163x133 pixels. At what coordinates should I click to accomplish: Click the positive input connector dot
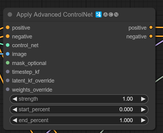pyautogui.click(x=8, y=28)
